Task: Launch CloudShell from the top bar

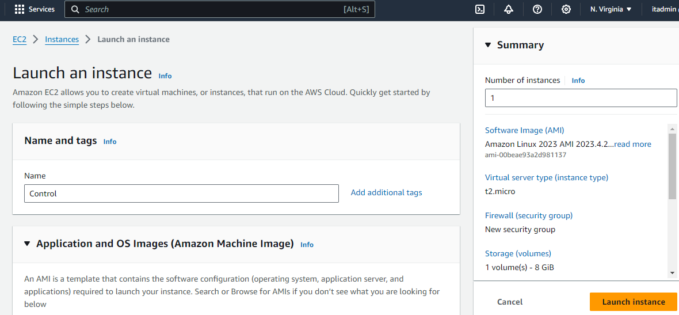Action: tap(479, 9)
